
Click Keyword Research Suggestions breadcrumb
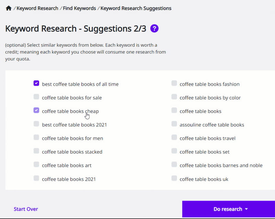click(136, 8)
